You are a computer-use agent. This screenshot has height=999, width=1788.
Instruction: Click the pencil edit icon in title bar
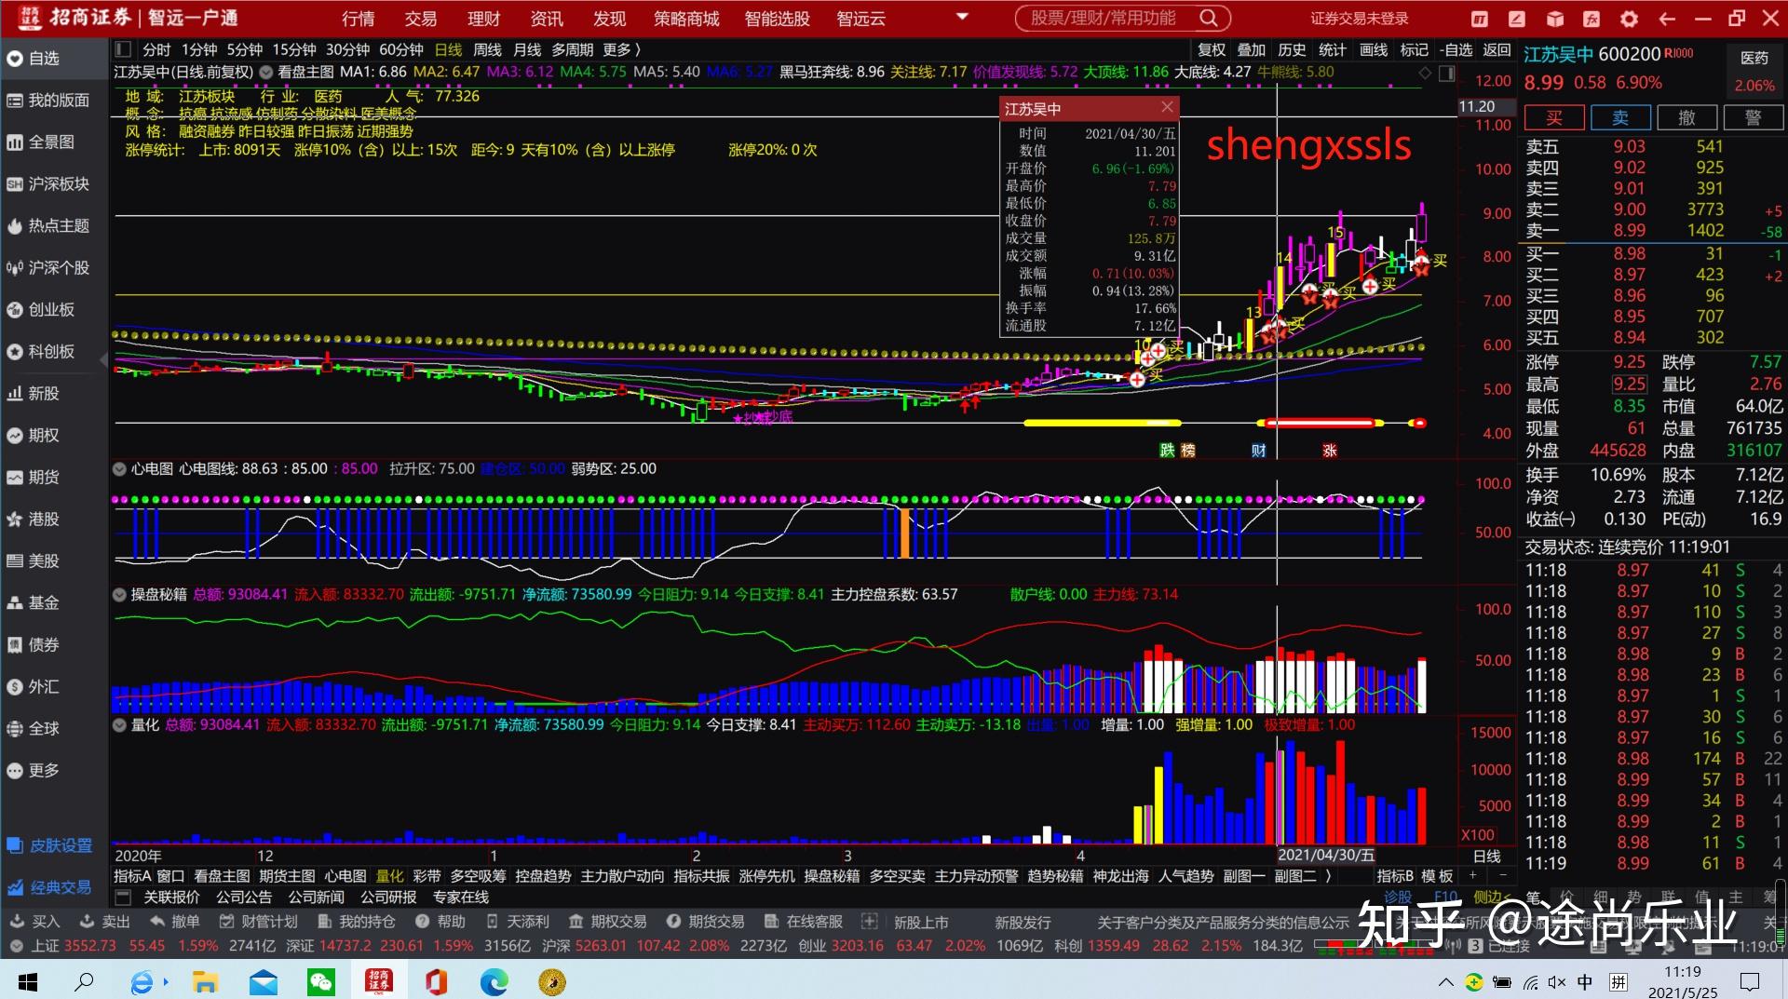pyautogui.click(x=1517, y=19)
